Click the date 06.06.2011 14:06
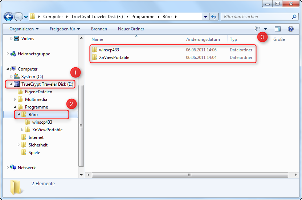The width and height of the screenshot is (302, 200). [201, 50]
